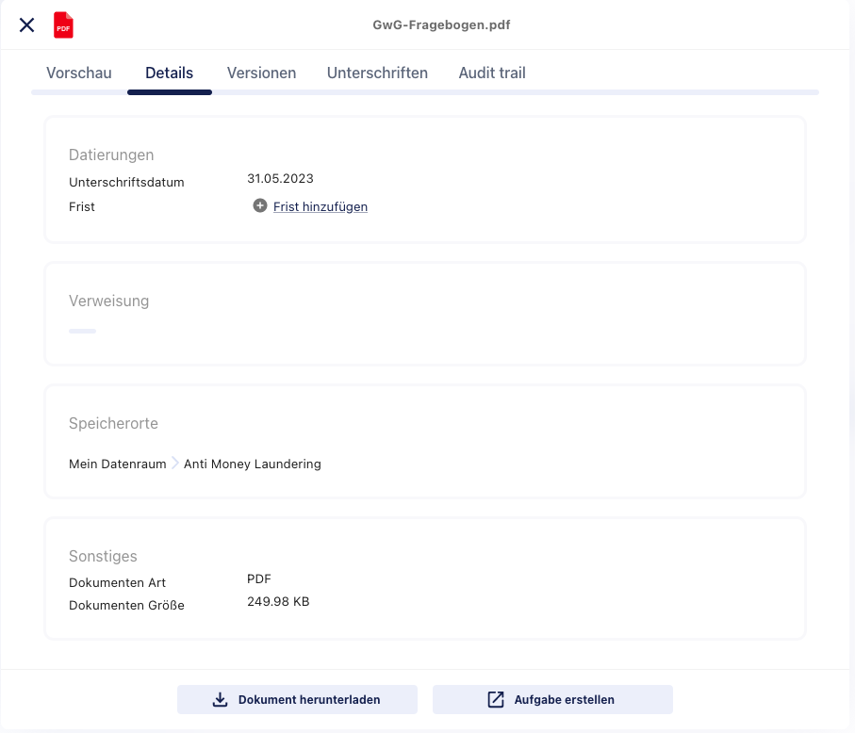855x733 pixels.
Task: Click the file name GwG-Fragebogen.pdf
Action: (441, 25)
